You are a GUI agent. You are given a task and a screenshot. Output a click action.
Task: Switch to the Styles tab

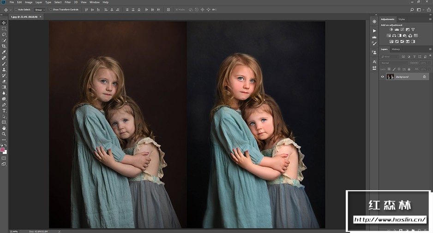coord(402,19)
